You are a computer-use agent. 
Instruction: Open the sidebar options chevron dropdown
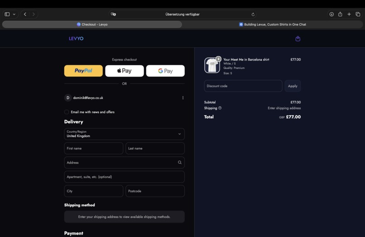pos(14,14)
